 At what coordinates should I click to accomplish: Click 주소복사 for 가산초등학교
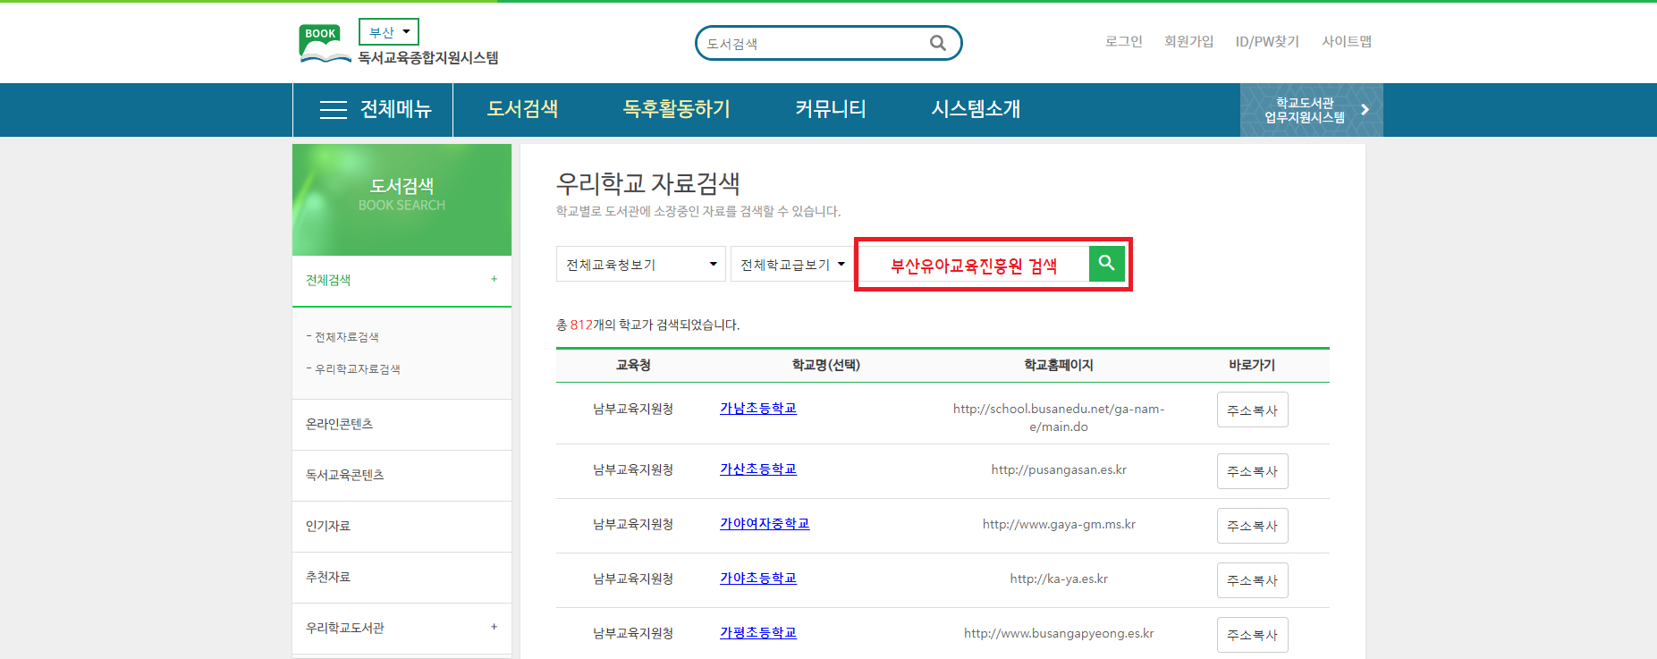point(1252,471)
